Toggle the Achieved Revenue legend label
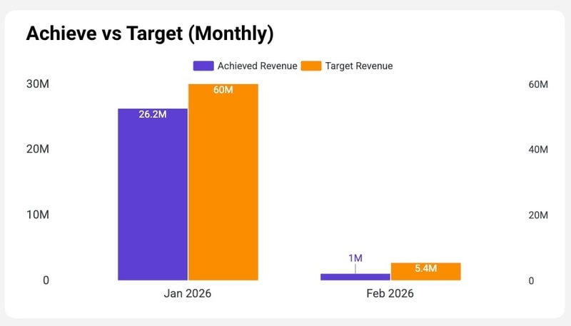Viewport: 571px width, 326px height. pyautogui.click(x=257, y=66)
